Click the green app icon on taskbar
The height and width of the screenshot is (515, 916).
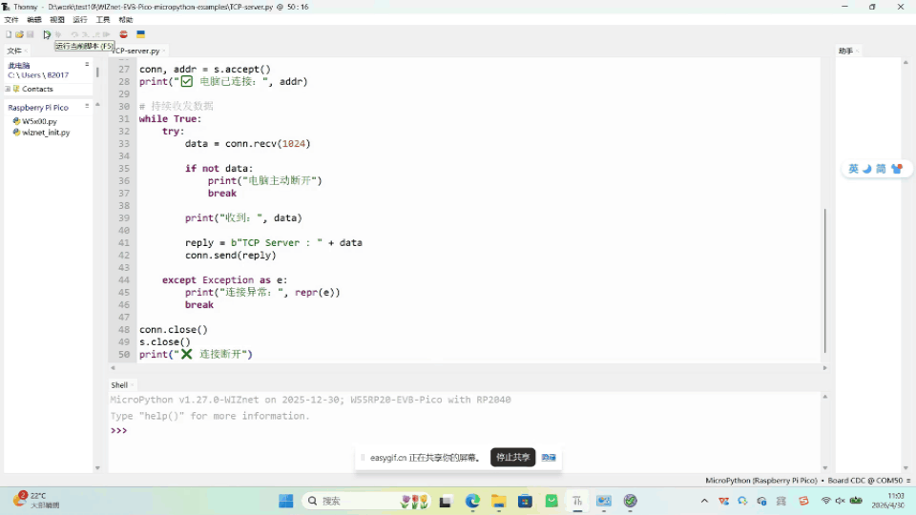click(x=552, y=501)
